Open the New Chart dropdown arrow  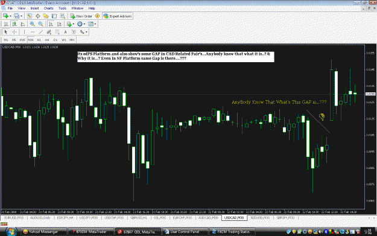10,16
